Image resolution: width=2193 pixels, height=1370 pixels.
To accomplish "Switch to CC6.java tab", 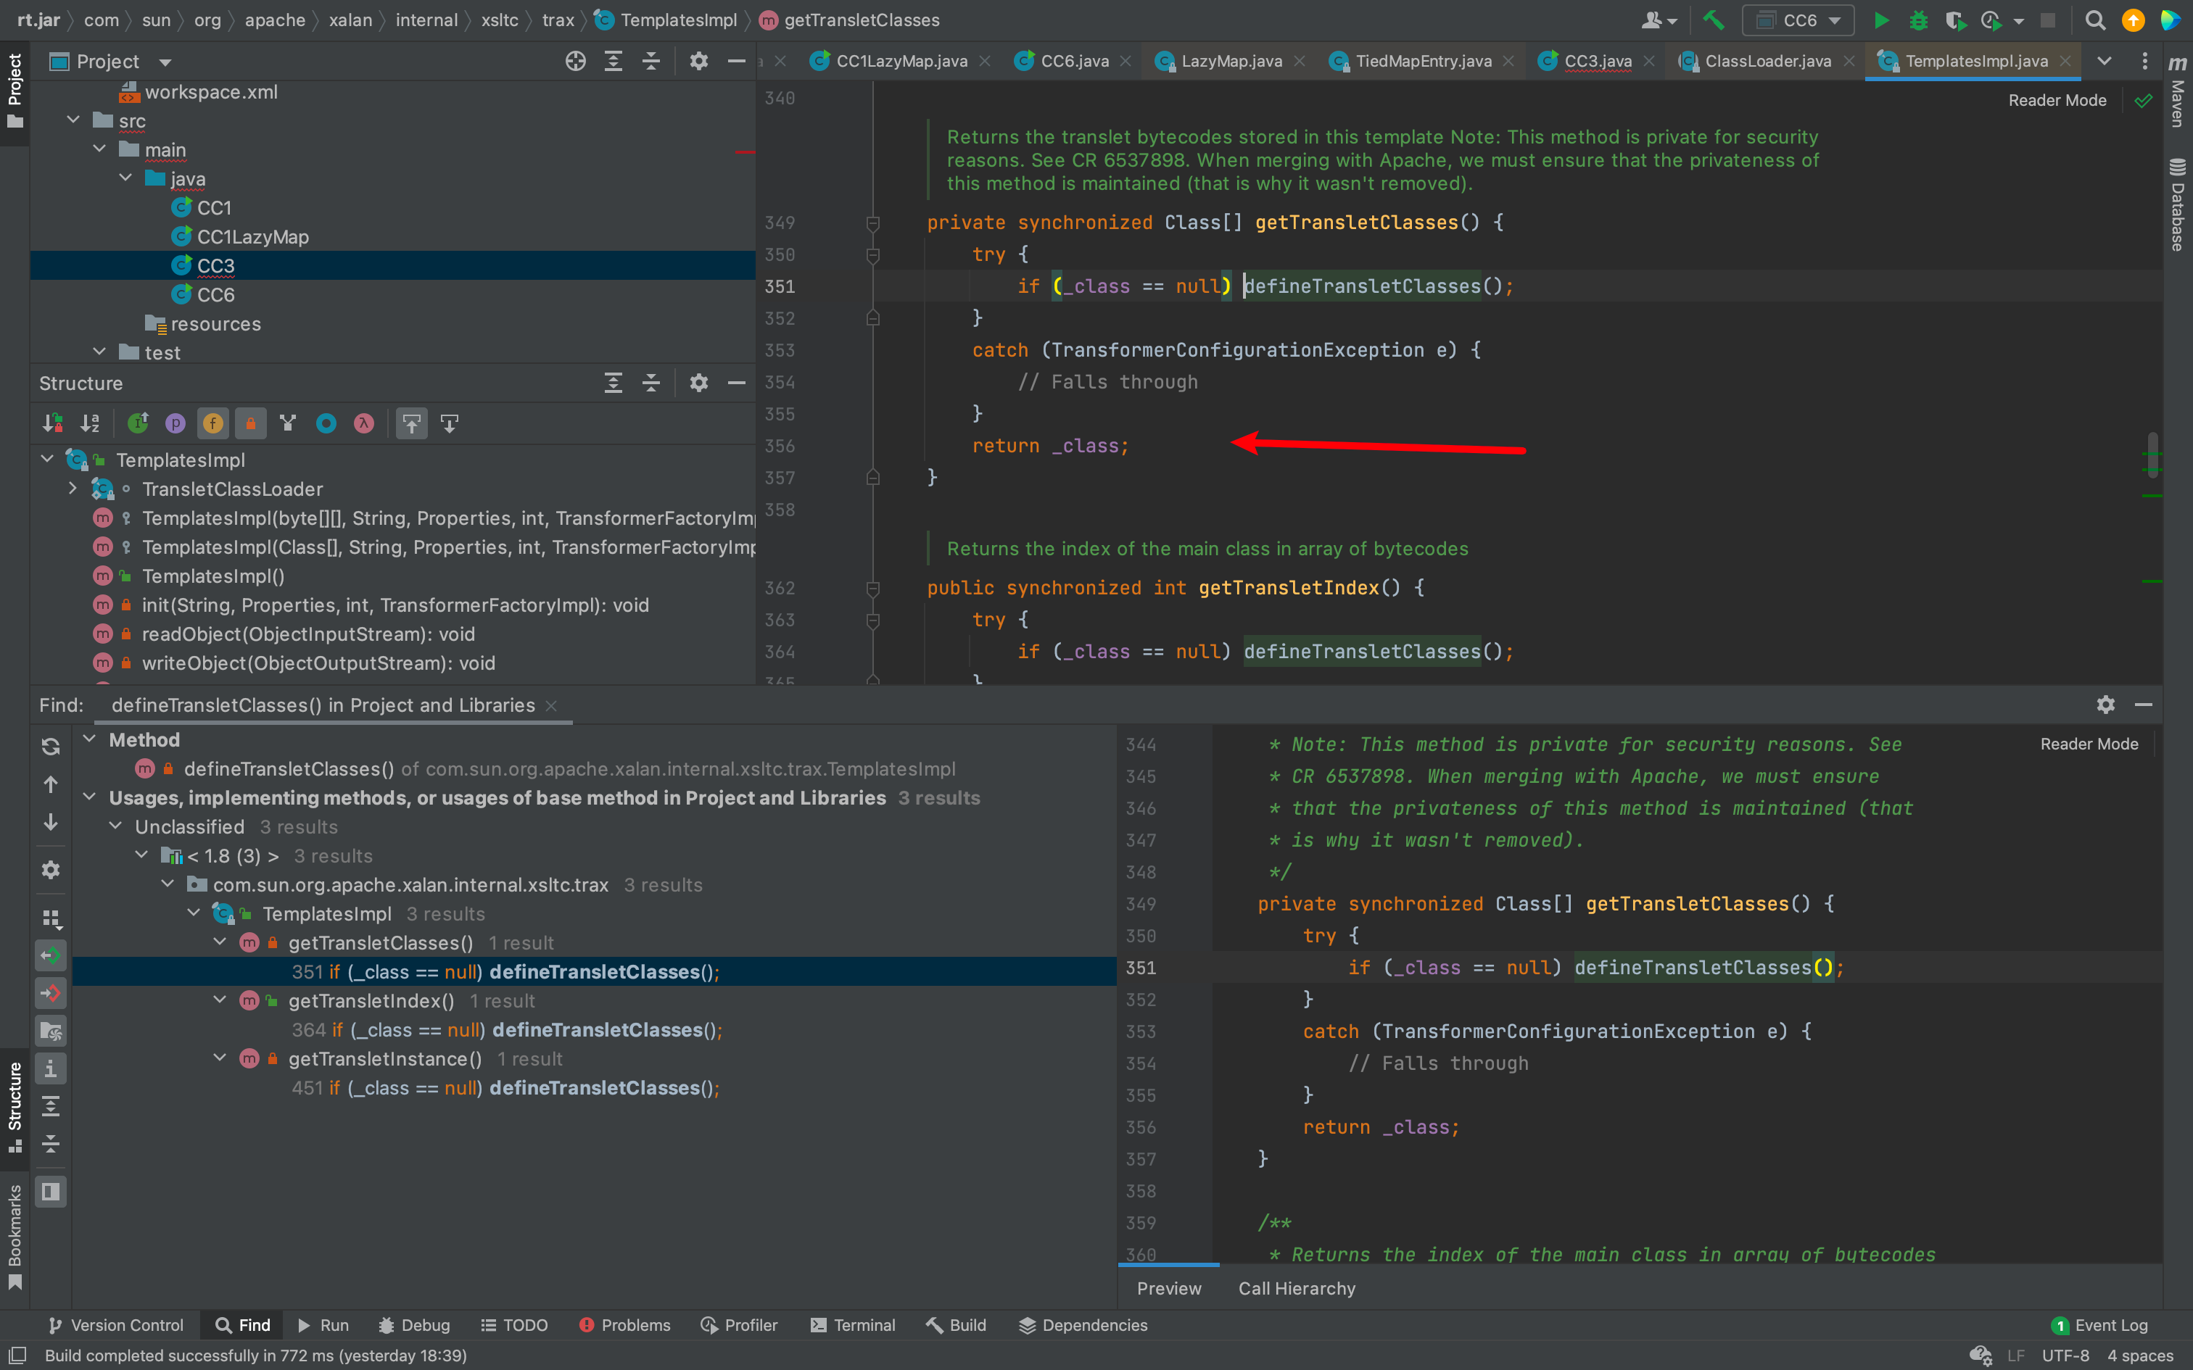I will pyautogui.click(x=1074, y=61).
